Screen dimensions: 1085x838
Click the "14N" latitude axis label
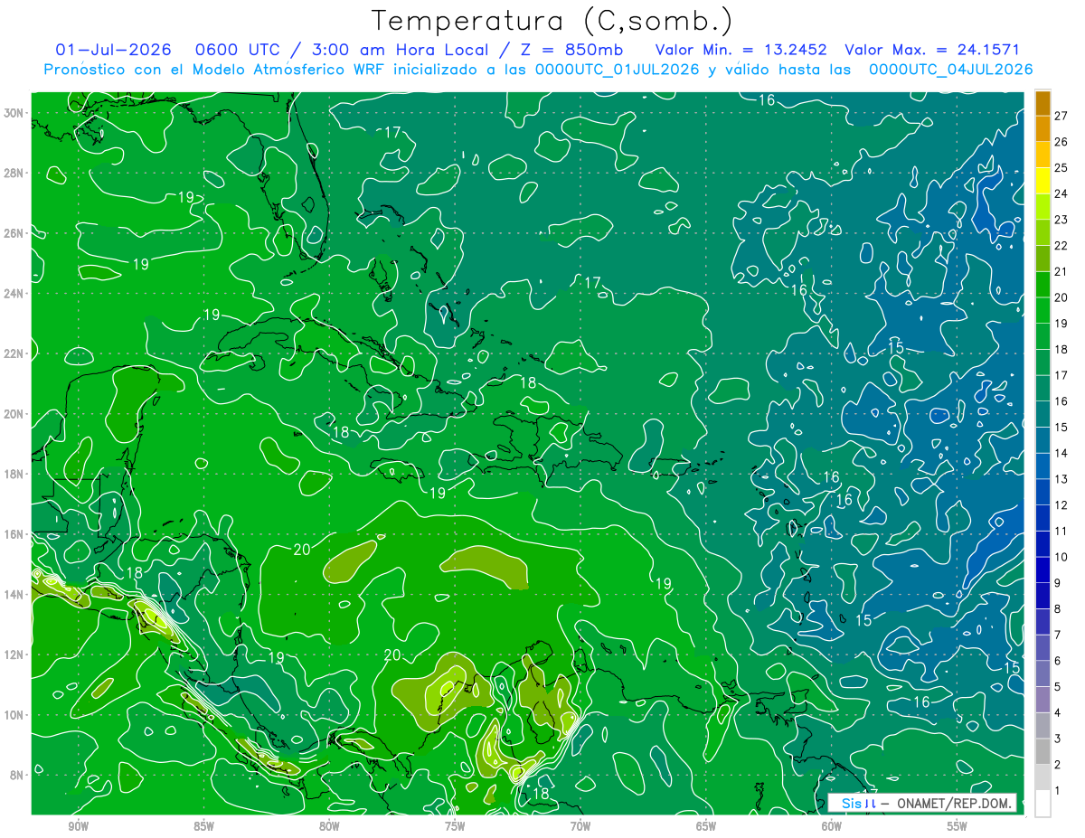15,595
